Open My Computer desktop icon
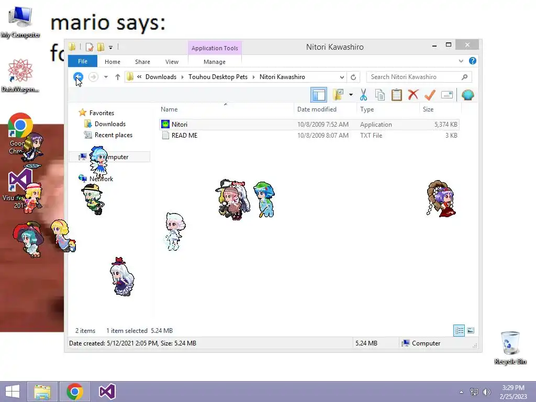 [20, 22]
